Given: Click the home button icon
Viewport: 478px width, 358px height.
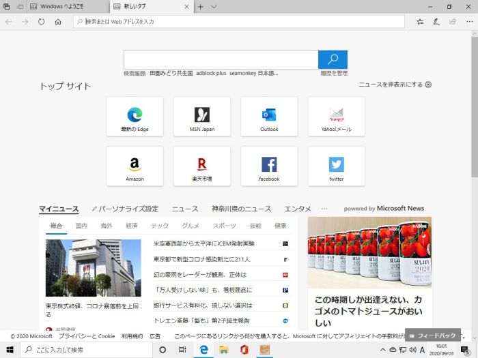Looking at the screenshot, I should (x=58, y=22).
